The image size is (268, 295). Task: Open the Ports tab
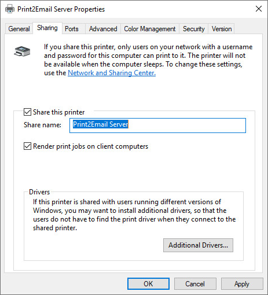point(72,29)
